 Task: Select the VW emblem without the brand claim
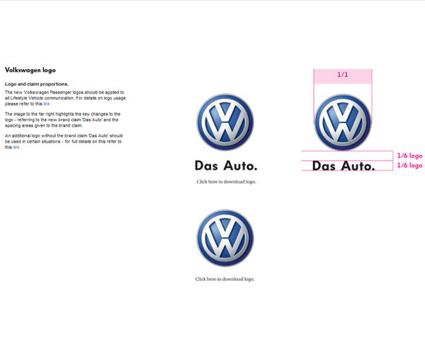(225, 238)
